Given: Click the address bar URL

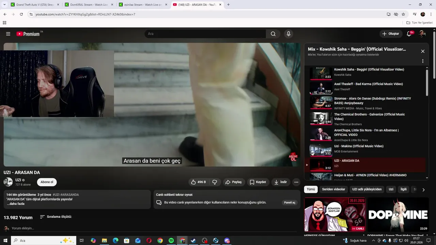Looking at the screenshot, I should point(85,14).
